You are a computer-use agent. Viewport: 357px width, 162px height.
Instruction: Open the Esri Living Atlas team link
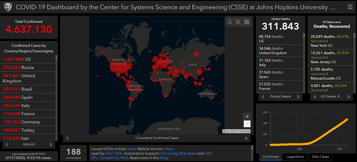click(178, 153)
